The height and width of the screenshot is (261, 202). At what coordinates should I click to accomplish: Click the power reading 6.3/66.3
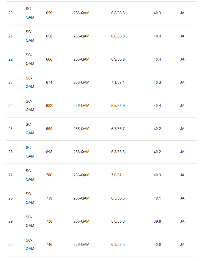tap(118, 245)
